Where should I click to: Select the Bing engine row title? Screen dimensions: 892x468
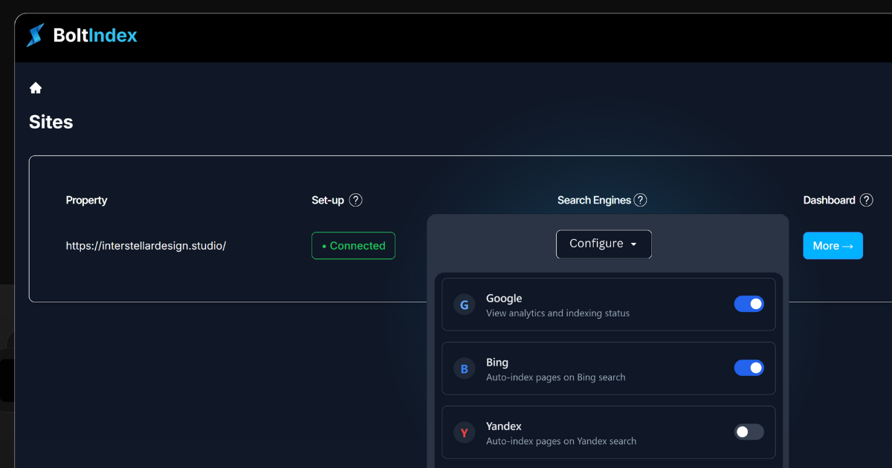pos(497,363)
